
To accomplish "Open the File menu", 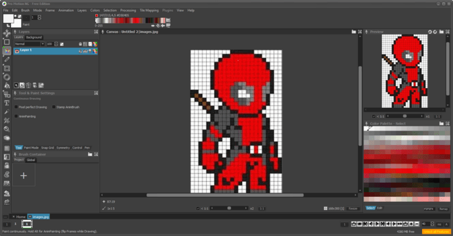I will point(6,11).
